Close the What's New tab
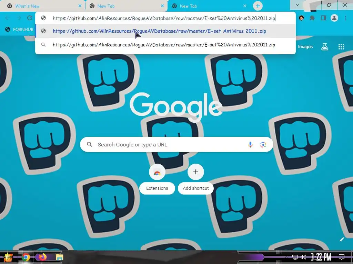The height and width of the screenshot is (264, 353). click(80, 6)
